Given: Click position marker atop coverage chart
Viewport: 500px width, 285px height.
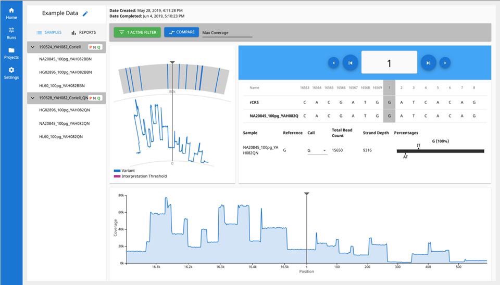Looking at the screenshot, I should (x=306, y=194).
